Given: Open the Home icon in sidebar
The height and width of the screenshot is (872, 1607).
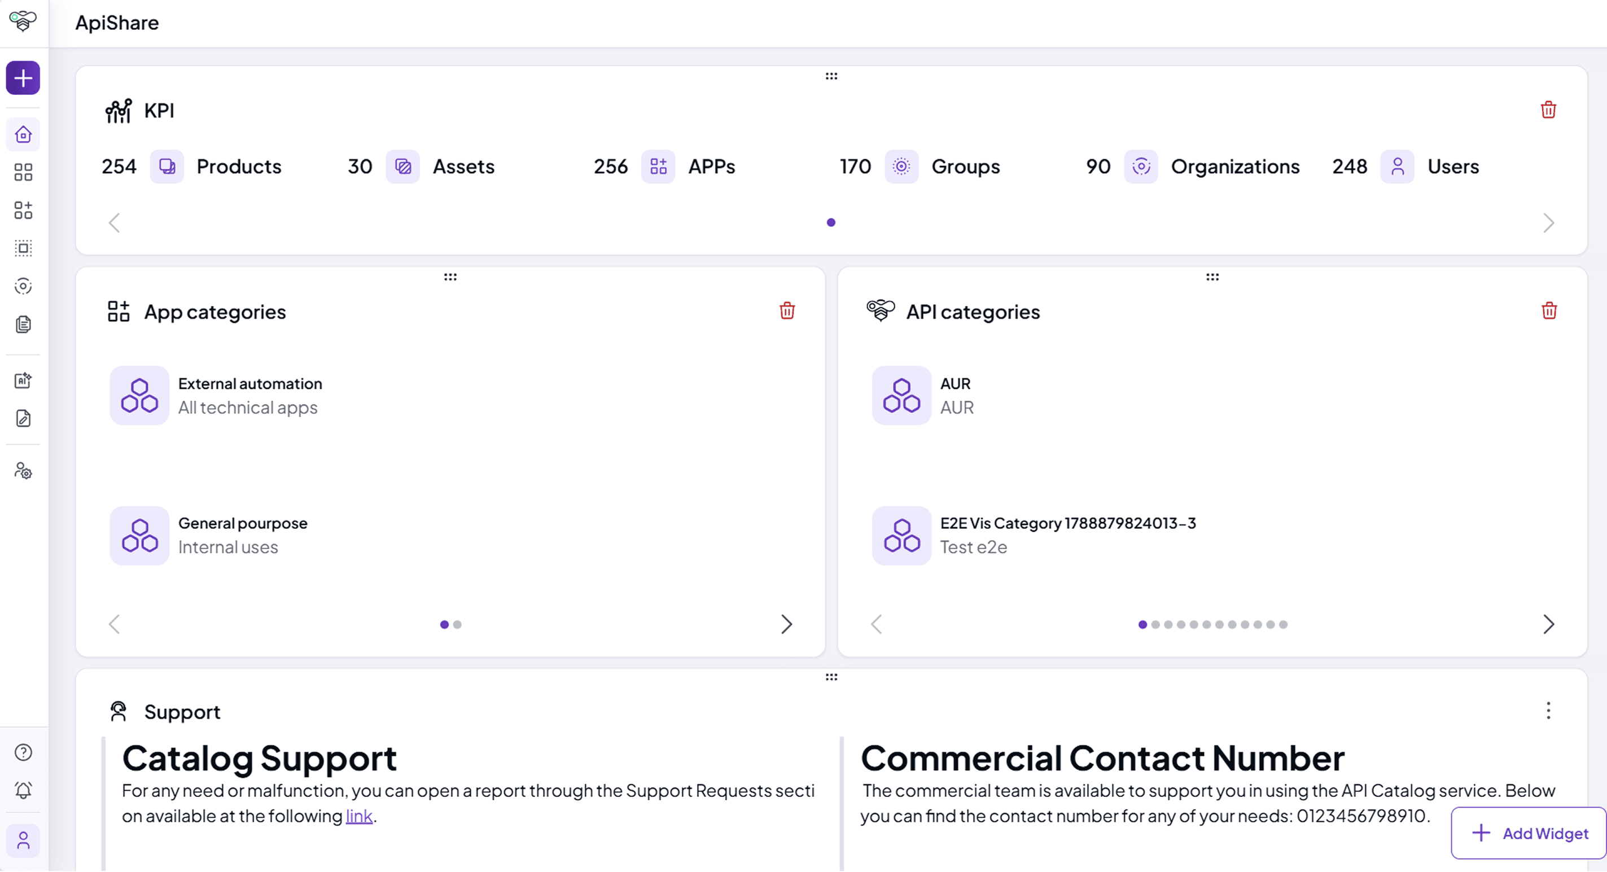Looking at the screenshot, I should pos(23,134).
